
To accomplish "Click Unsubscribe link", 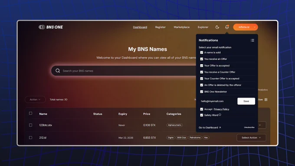I will click(249, 127).
